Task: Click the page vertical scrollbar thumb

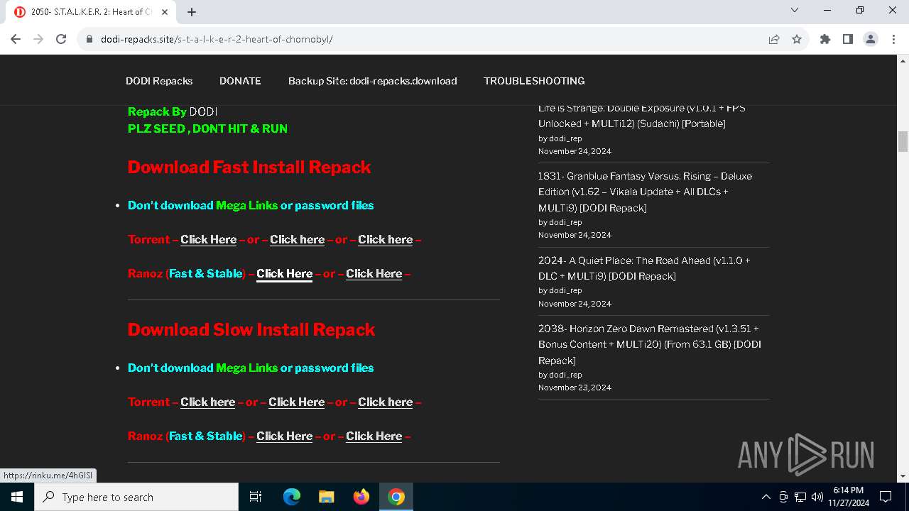Action: point(903,141)
